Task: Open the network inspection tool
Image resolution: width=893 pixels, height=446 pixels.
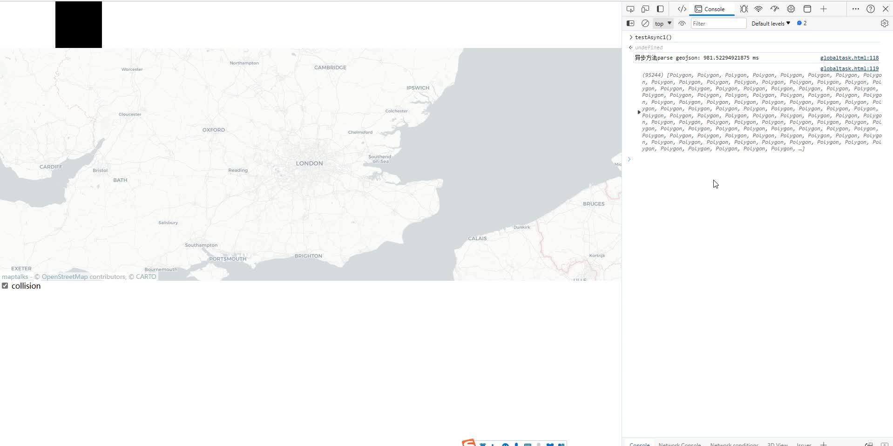Action: pos(758,9)
